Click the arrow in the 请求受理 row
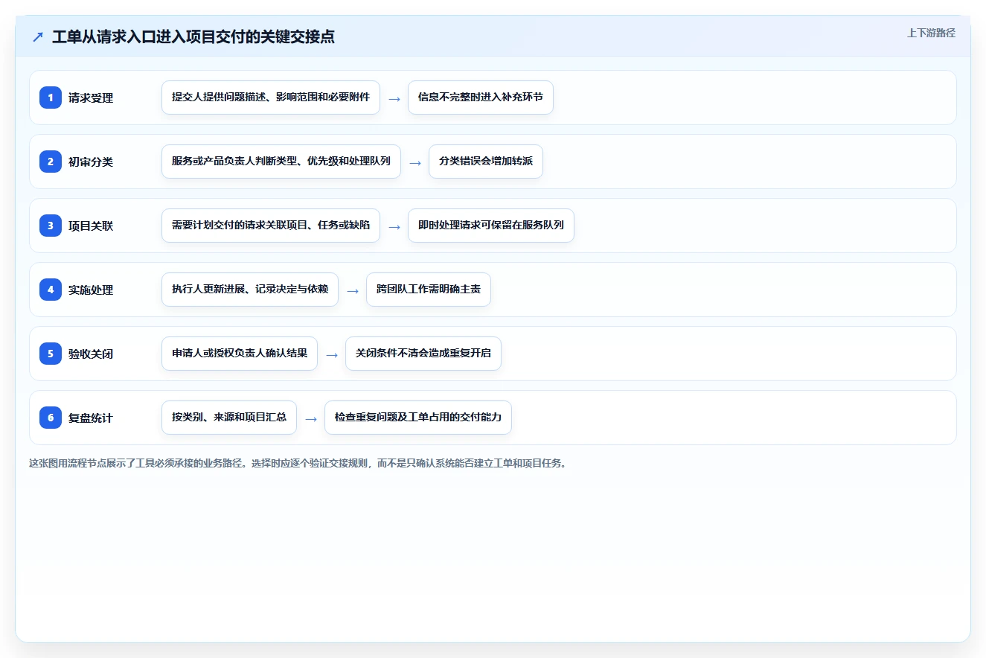This screenshot has width=986, height=658. (x=394, y=98)
